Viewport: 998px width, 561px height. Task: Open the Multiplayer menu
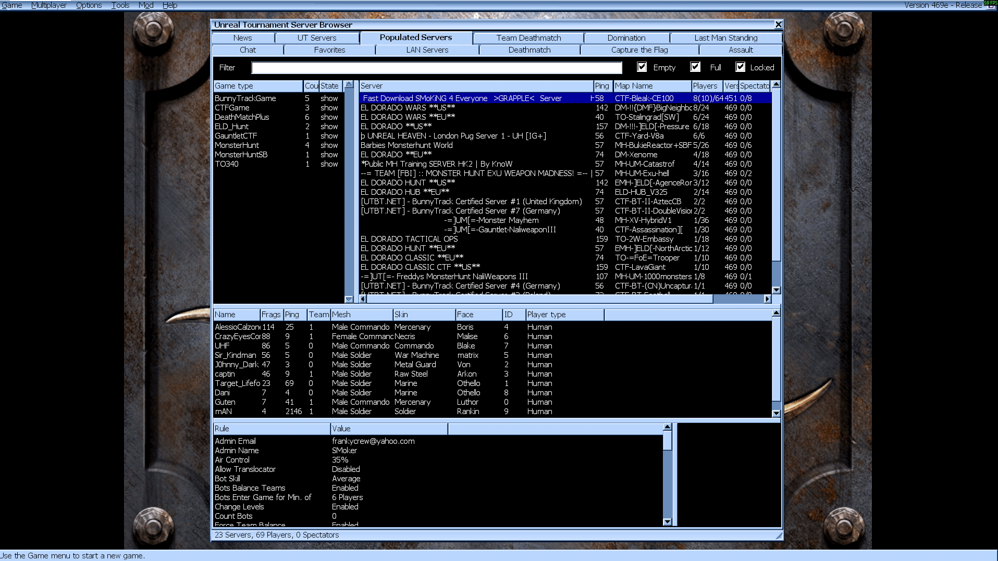click(49, 5)
